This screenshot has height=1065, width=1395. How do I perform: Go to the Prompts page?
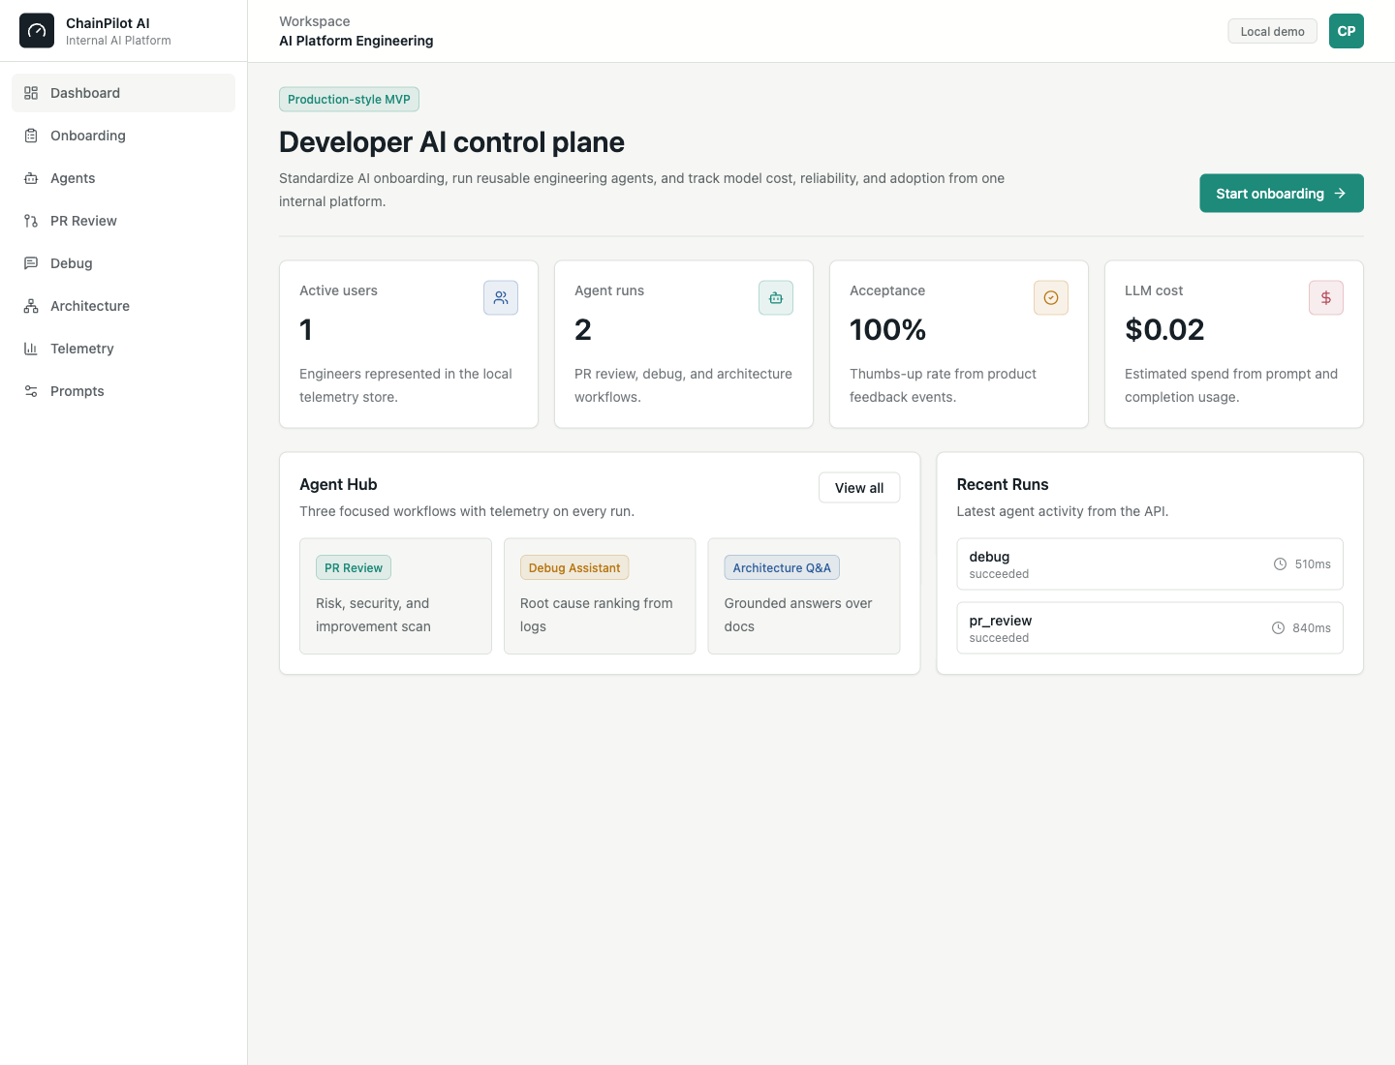pos(123,391)
